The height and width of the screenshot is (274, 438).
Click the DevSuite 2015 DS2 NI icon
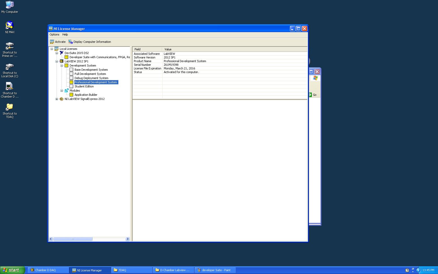point(62,53)
